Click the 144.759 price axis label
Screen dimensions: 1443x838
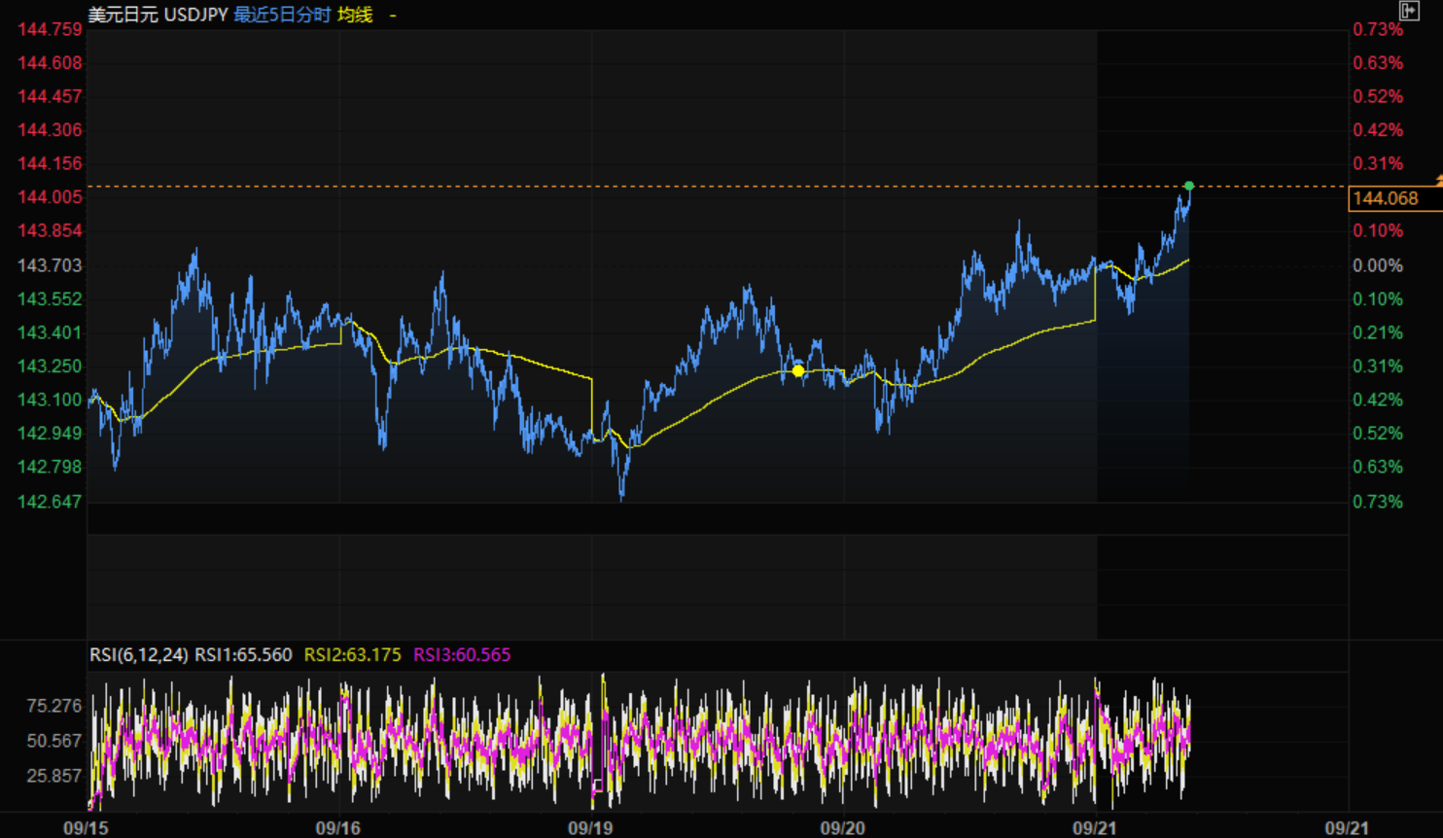pos(50,29)
